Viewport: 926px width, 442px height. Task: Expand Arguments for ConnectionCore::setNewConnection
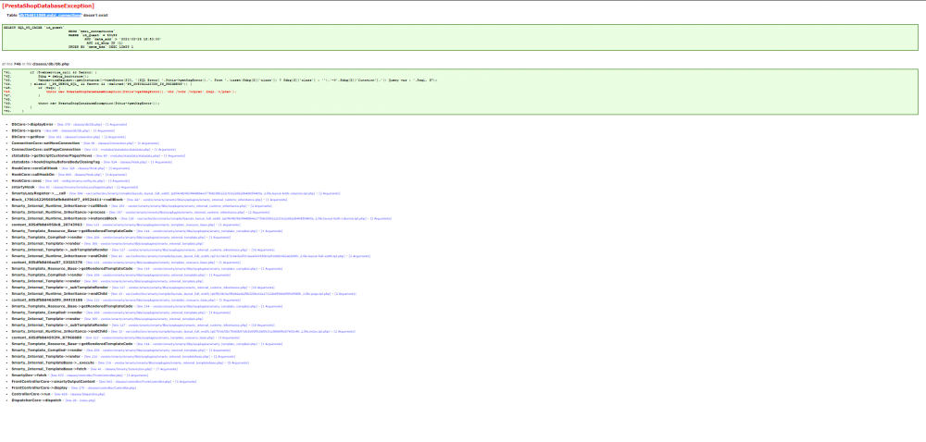pos(148,143)
